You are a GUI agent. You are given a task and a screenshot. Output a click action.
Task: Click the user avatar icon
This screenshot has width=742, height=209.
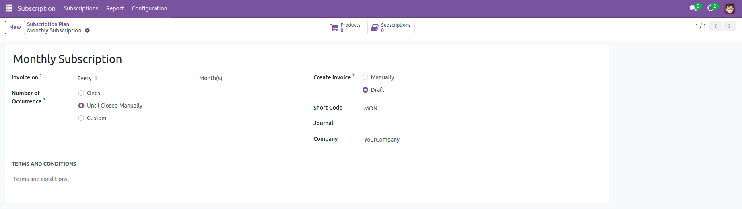coord(729,8)
